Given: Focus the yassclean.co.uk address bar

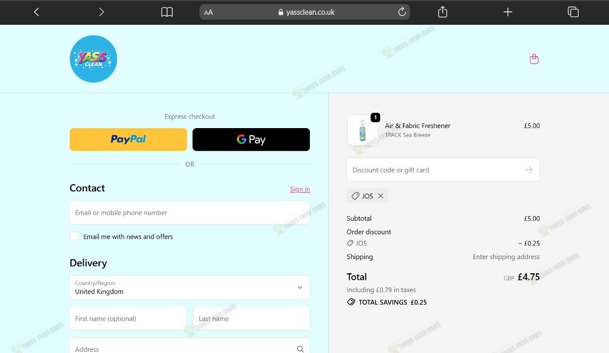Looking at the screenshot, I should coord(304,12).
